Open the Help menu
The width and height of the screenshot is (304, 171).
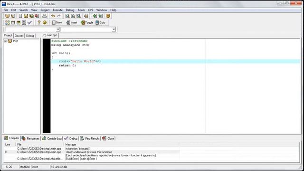[114, 10]
